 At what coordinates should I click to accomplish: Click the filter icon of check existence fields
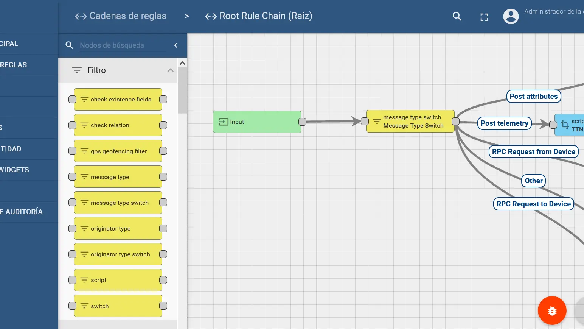coord(84,100)
